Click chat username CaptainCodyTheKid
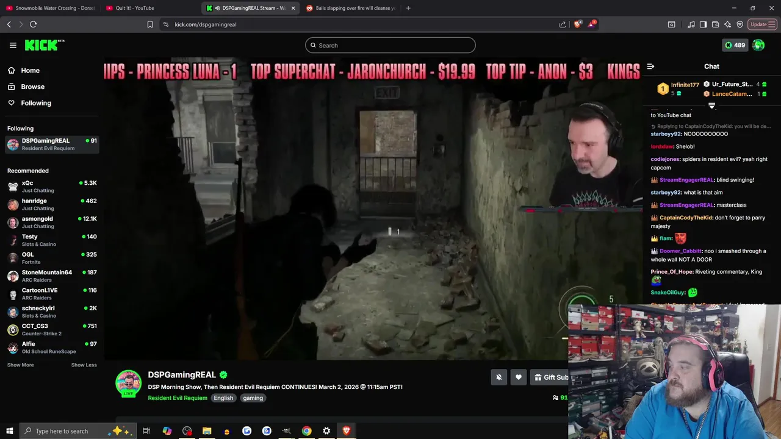Screen dimensions: 781x439 [x=686, y=218]
